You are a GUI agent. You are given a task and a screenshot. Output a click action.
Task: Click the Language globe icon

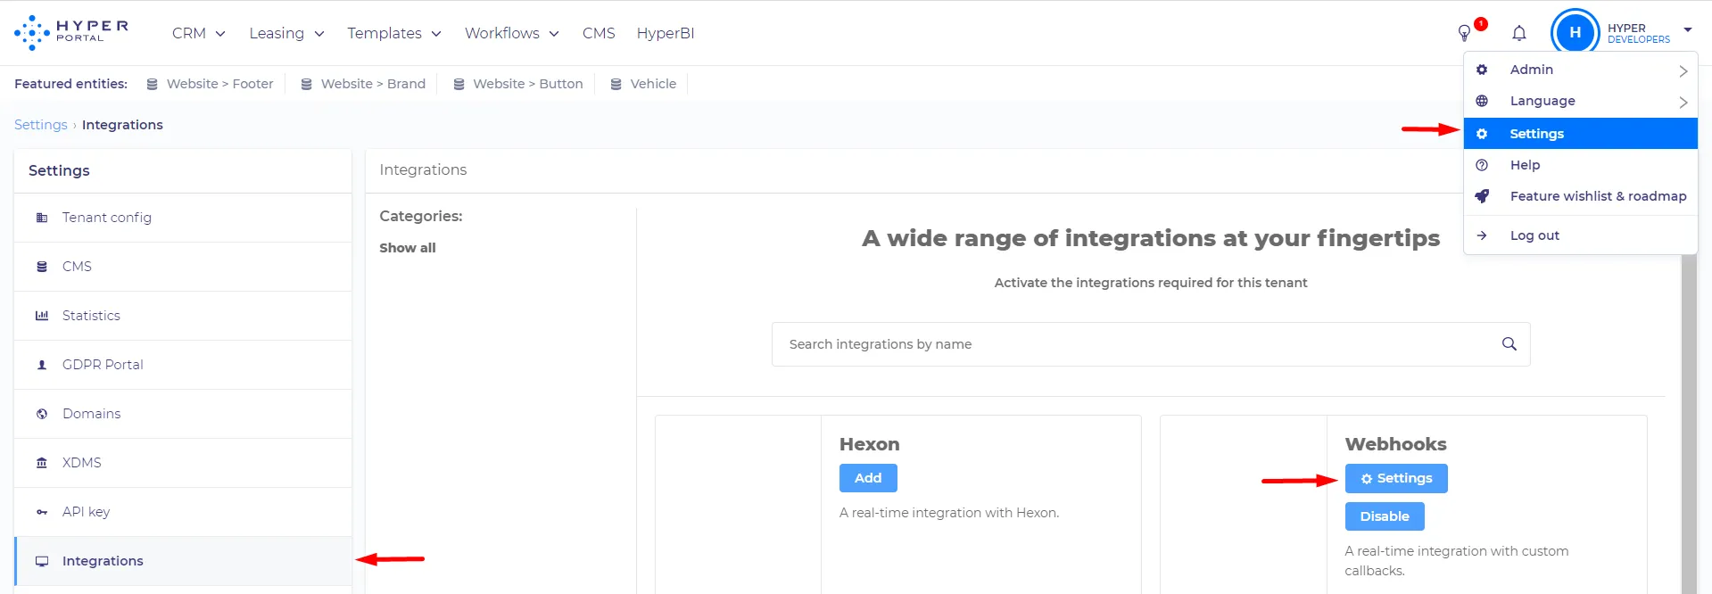click(x=1482, y=101)
